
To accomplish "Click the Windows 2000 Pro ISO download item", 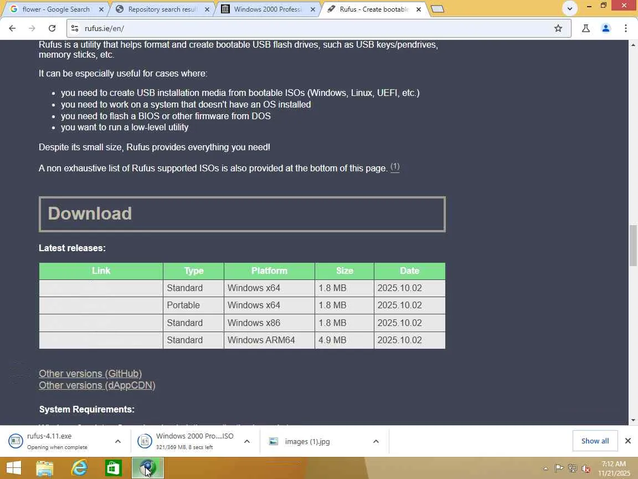I will click(x=187, y=441).
